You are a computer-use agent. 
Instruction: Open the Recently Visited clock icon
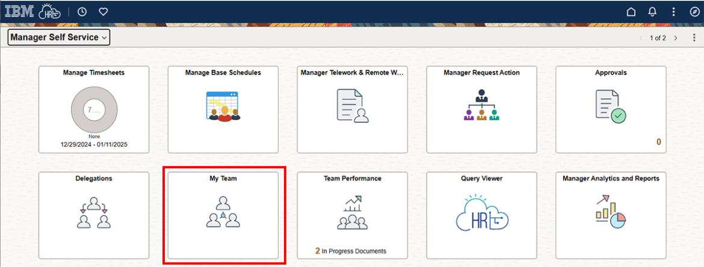(x=82, y=11)
